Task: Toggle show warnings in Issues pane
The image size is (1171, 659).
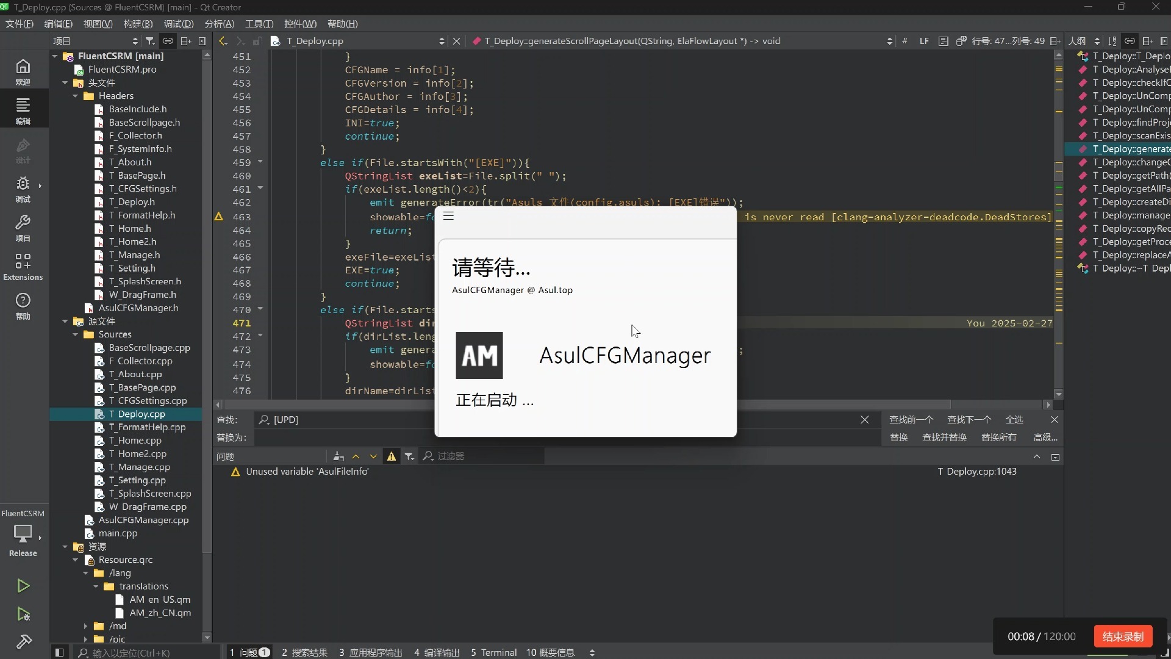Action: [392, 456]
